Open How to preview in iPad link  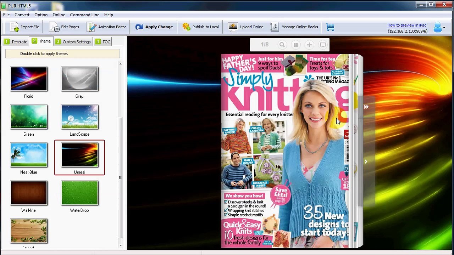click(x=407, y=25)
